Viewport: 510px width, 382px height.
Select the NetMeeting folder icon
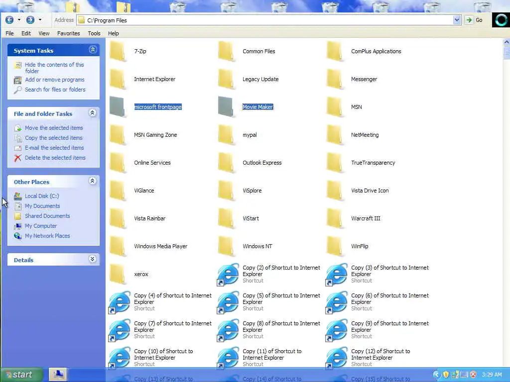(335, 135)
